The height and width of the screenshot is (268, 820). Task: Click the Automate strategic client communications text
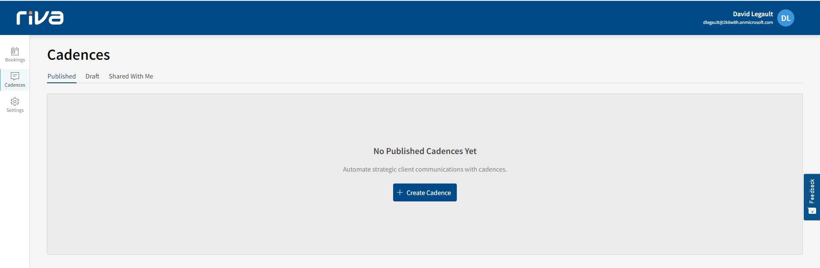[x=425, y=169]
